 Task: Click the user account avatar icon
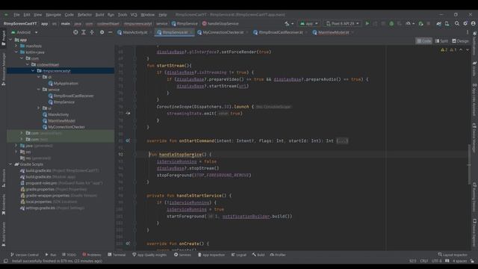click(x=473, y=23)
